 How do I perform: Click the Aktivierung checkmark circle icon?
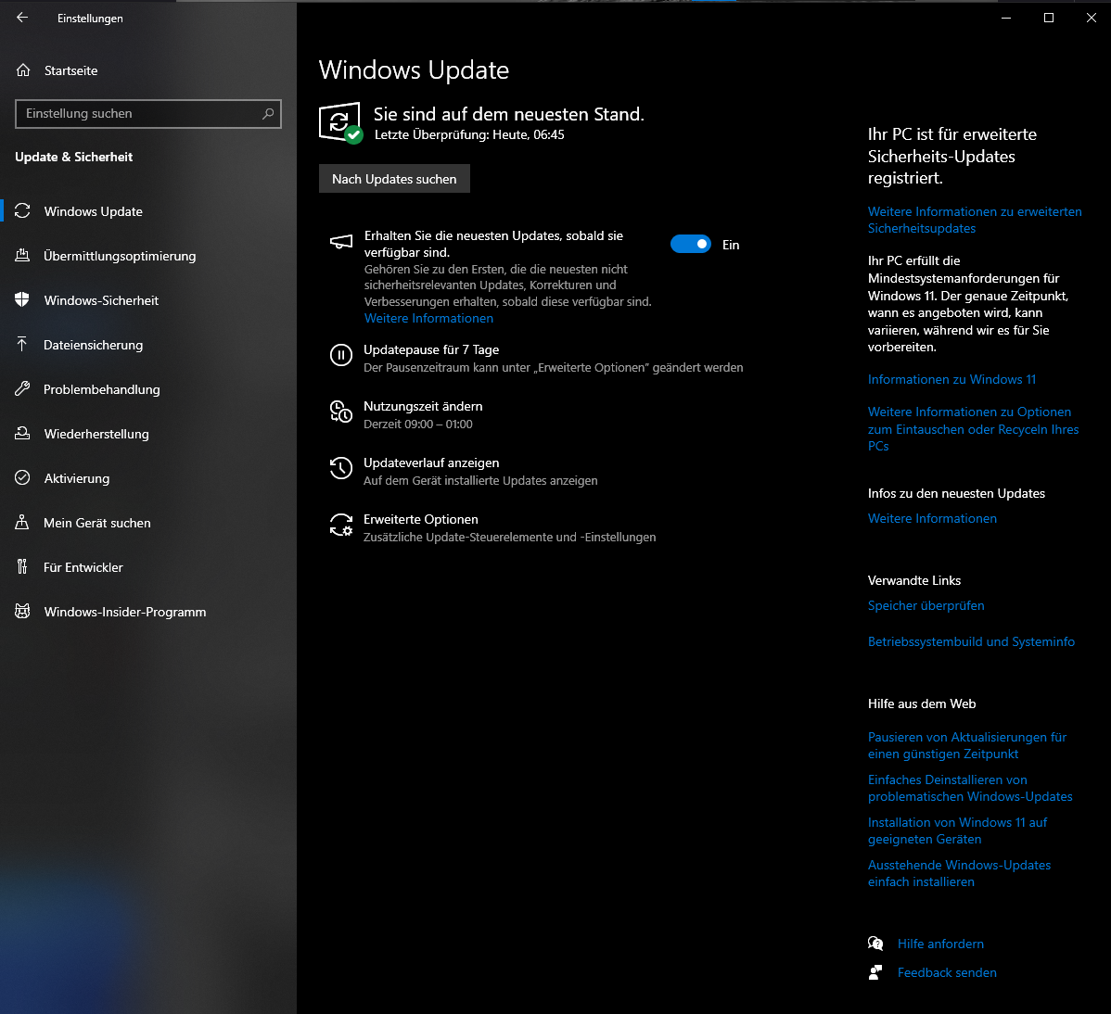pos(22,478)
